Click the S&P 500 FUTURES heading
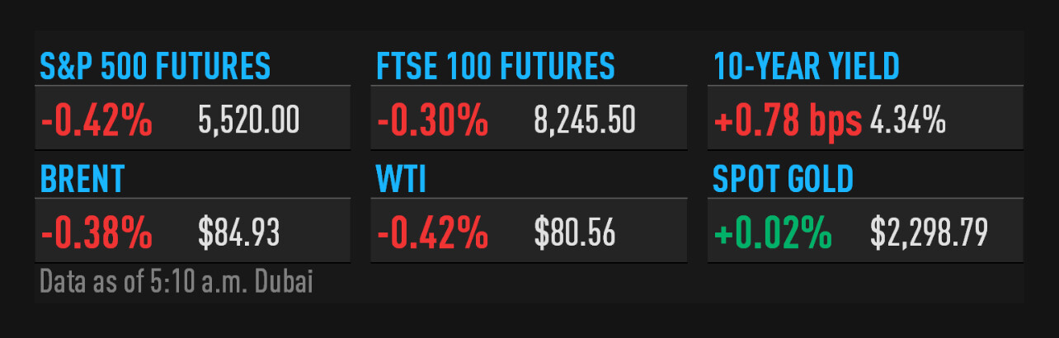1059x338 pixels. click(x=155, y=67)
